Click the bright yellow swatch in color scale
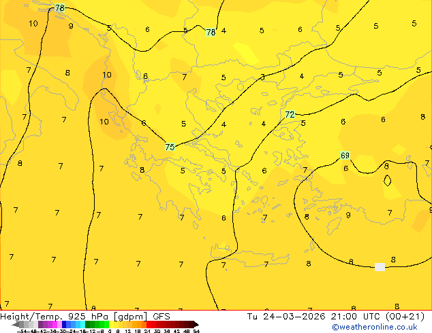 111,324
